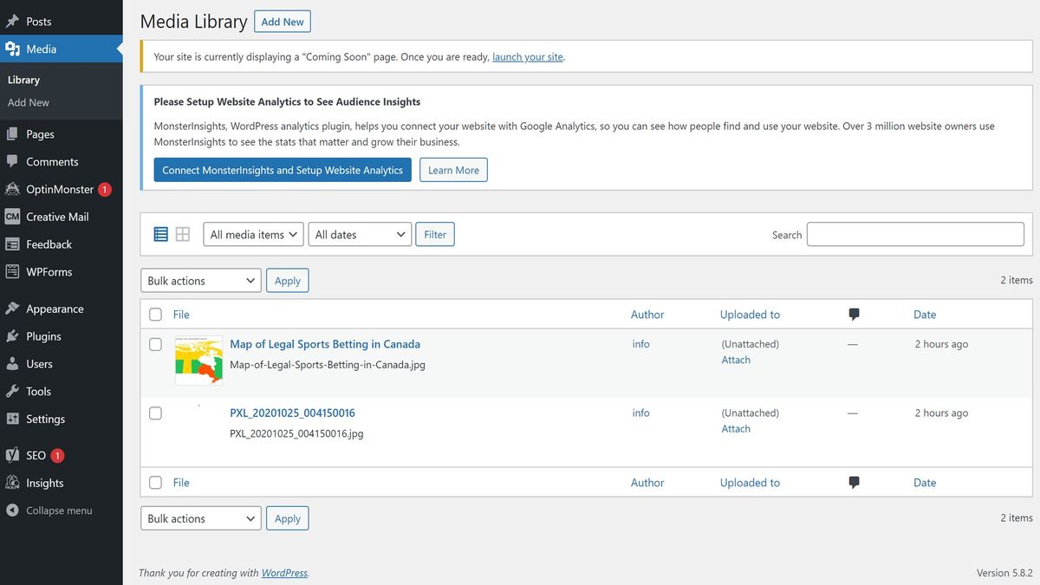Click WordPress link in footer
The height and width of the screenshot is (585, 1040).
coord(284,573)
